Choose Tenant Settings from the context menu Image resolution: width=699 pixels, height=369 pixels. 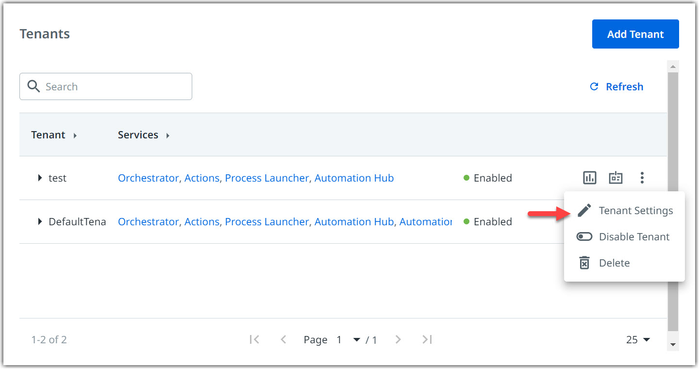click(x=624, y=210)
